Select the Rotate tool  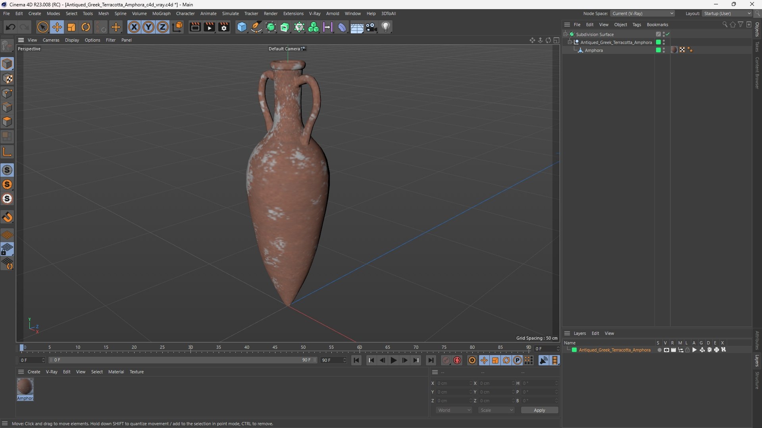[x=86, y=27]
